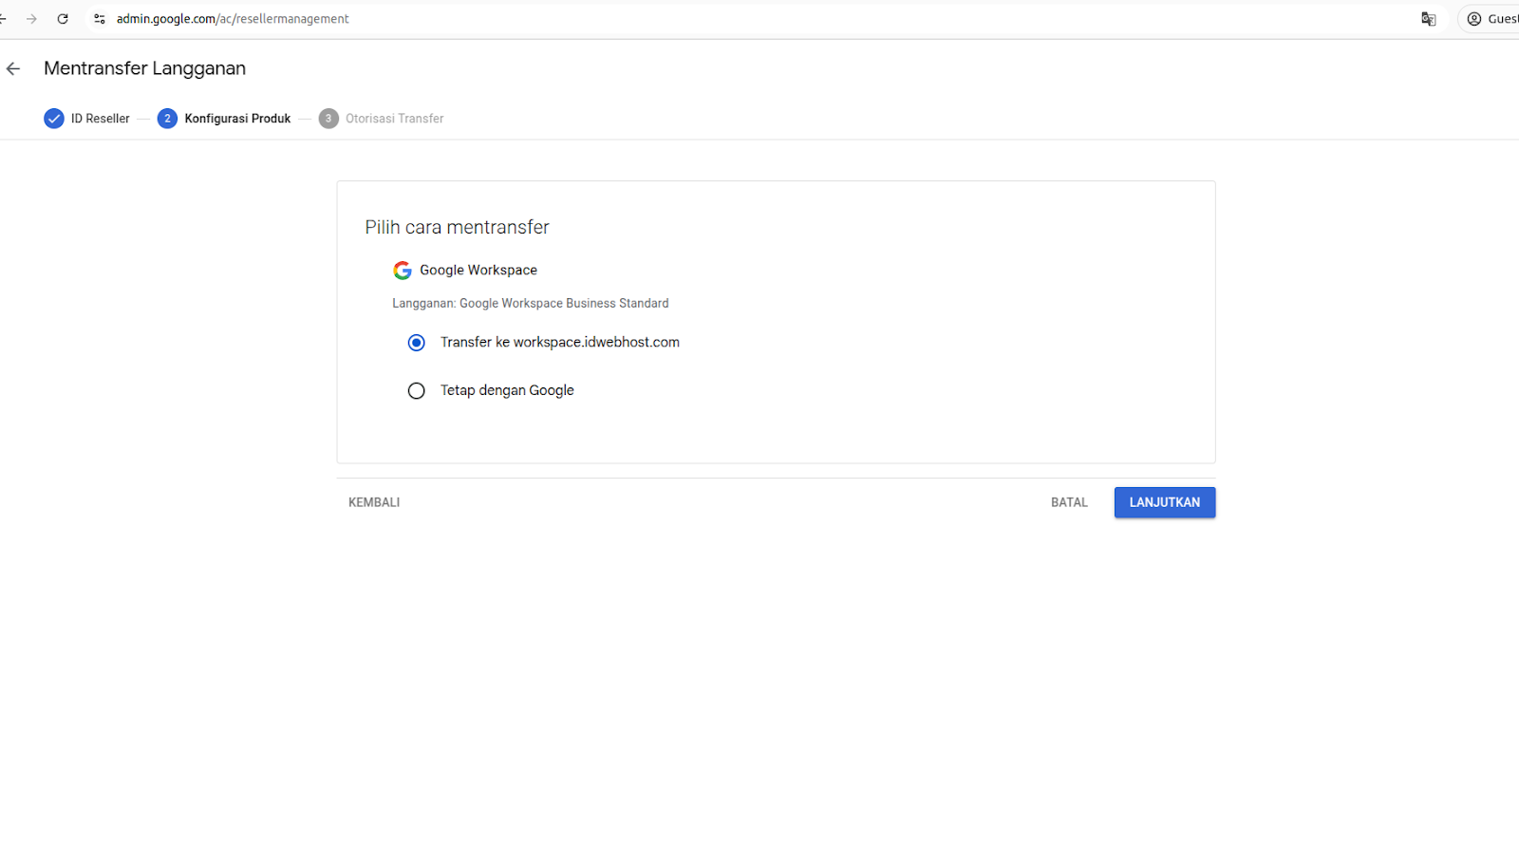
Task: Click the Guest profile avatar icon
Action: [1474, 18]
